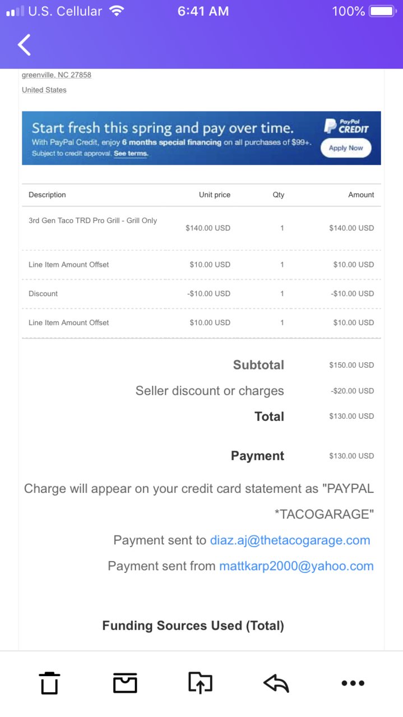403x717 pixels.
Task: Tap the Funding Sources Used heading
Action: 193,626
